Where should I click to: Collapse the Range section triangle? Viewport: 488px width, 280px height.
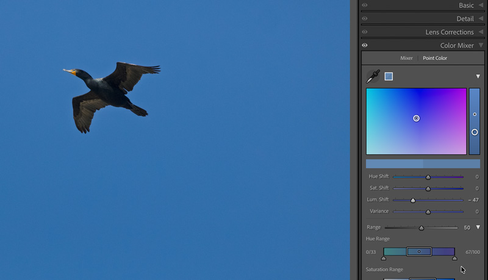click(478, 227)
